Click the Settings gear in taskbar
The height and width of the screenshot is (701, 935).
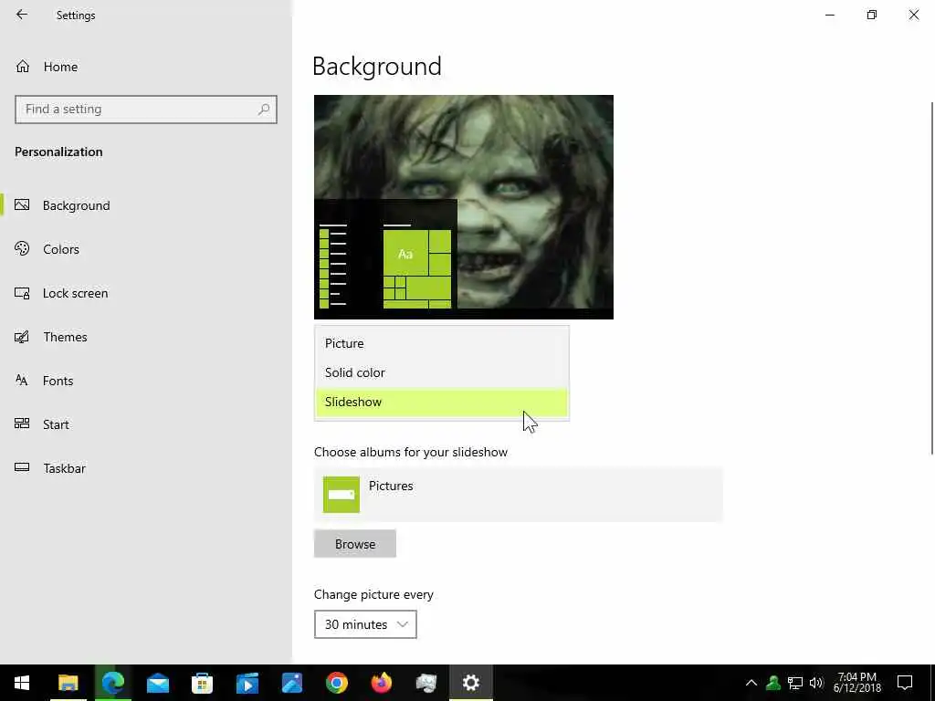(470, 683)
